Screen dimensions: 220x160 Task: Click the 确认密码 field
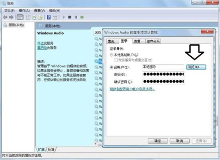click(163, 81)
